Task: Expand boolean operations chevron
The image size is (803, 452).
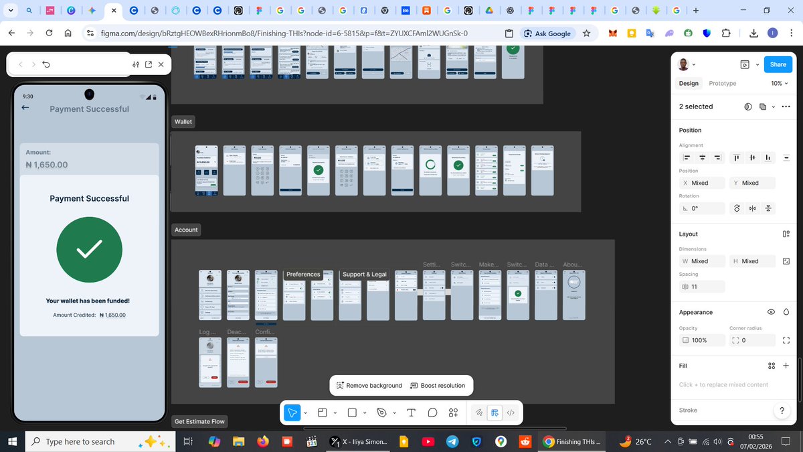Action: [x=773, y=107]
